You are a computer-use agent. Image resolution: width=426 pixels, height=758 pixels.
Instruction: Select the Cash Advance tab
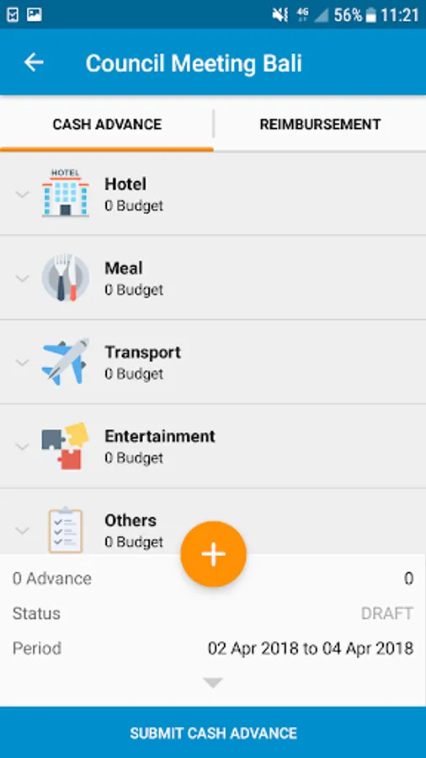pyautogui.click(x=107, y=125)
